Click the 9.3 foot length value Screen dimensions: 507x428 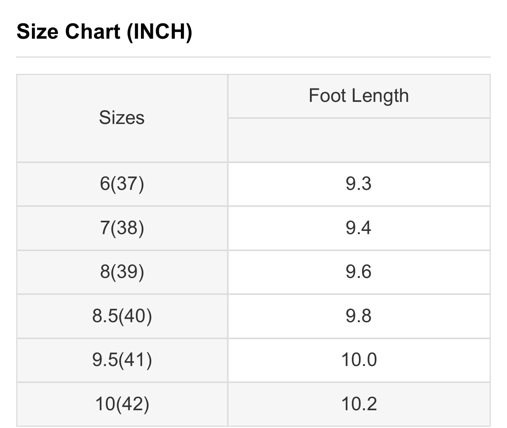click(x=359, y=184)
